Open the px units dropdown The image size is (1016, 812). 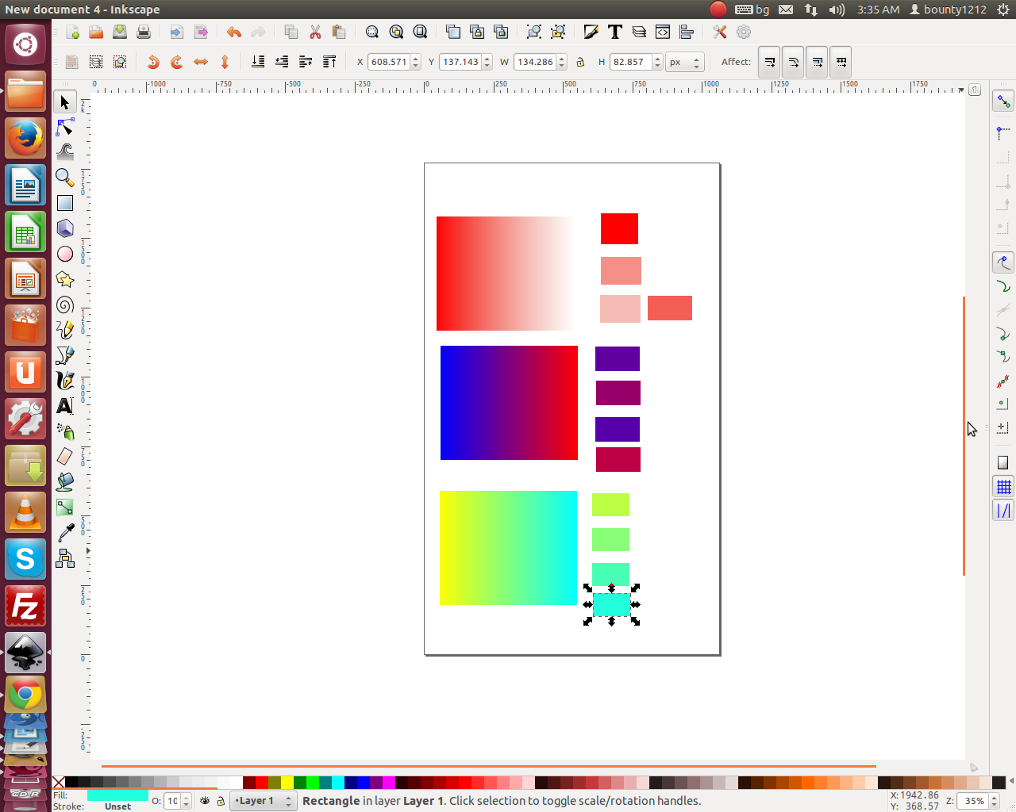click(685, 62)
